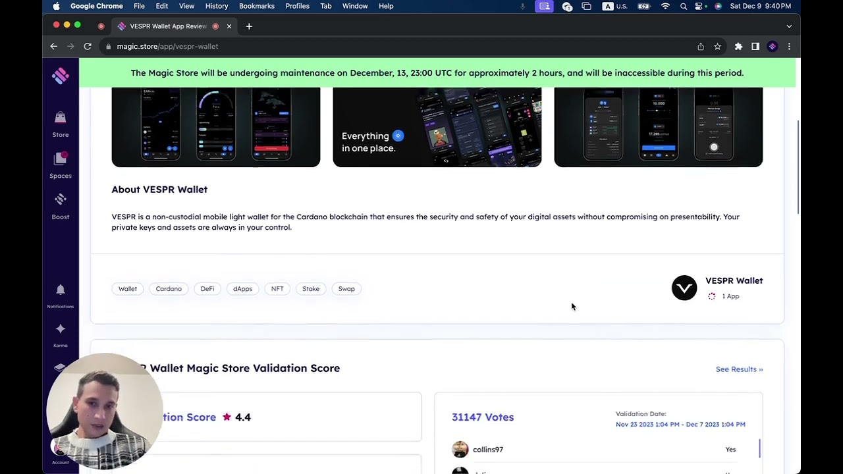Click the Stake tag
The width and height of the screenshot is (843, 474).
(x=311, y=288)
